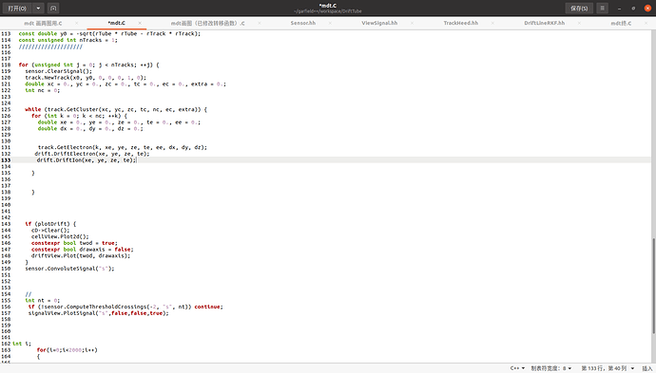
Task: Click the vertical scrollbar thumb
Action: coord(653,286)
